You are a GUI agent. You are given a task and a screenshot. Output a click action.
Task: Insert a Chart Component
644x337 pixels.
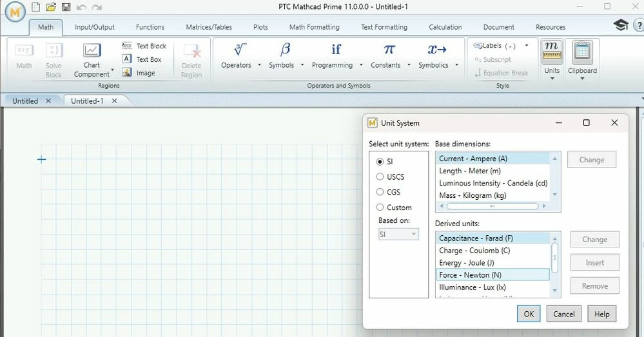(92, 61)
